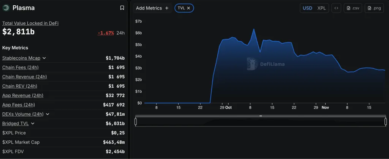389x159 pixels.
Task: Click the chart peak near Oct 8
Action: click(x=253, y=29)
